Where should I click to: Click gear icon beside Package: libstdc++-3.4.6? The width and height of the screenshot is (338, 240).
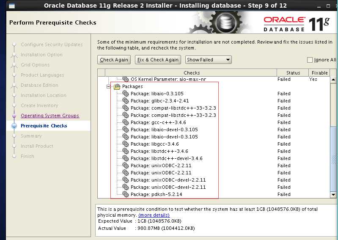126,151
